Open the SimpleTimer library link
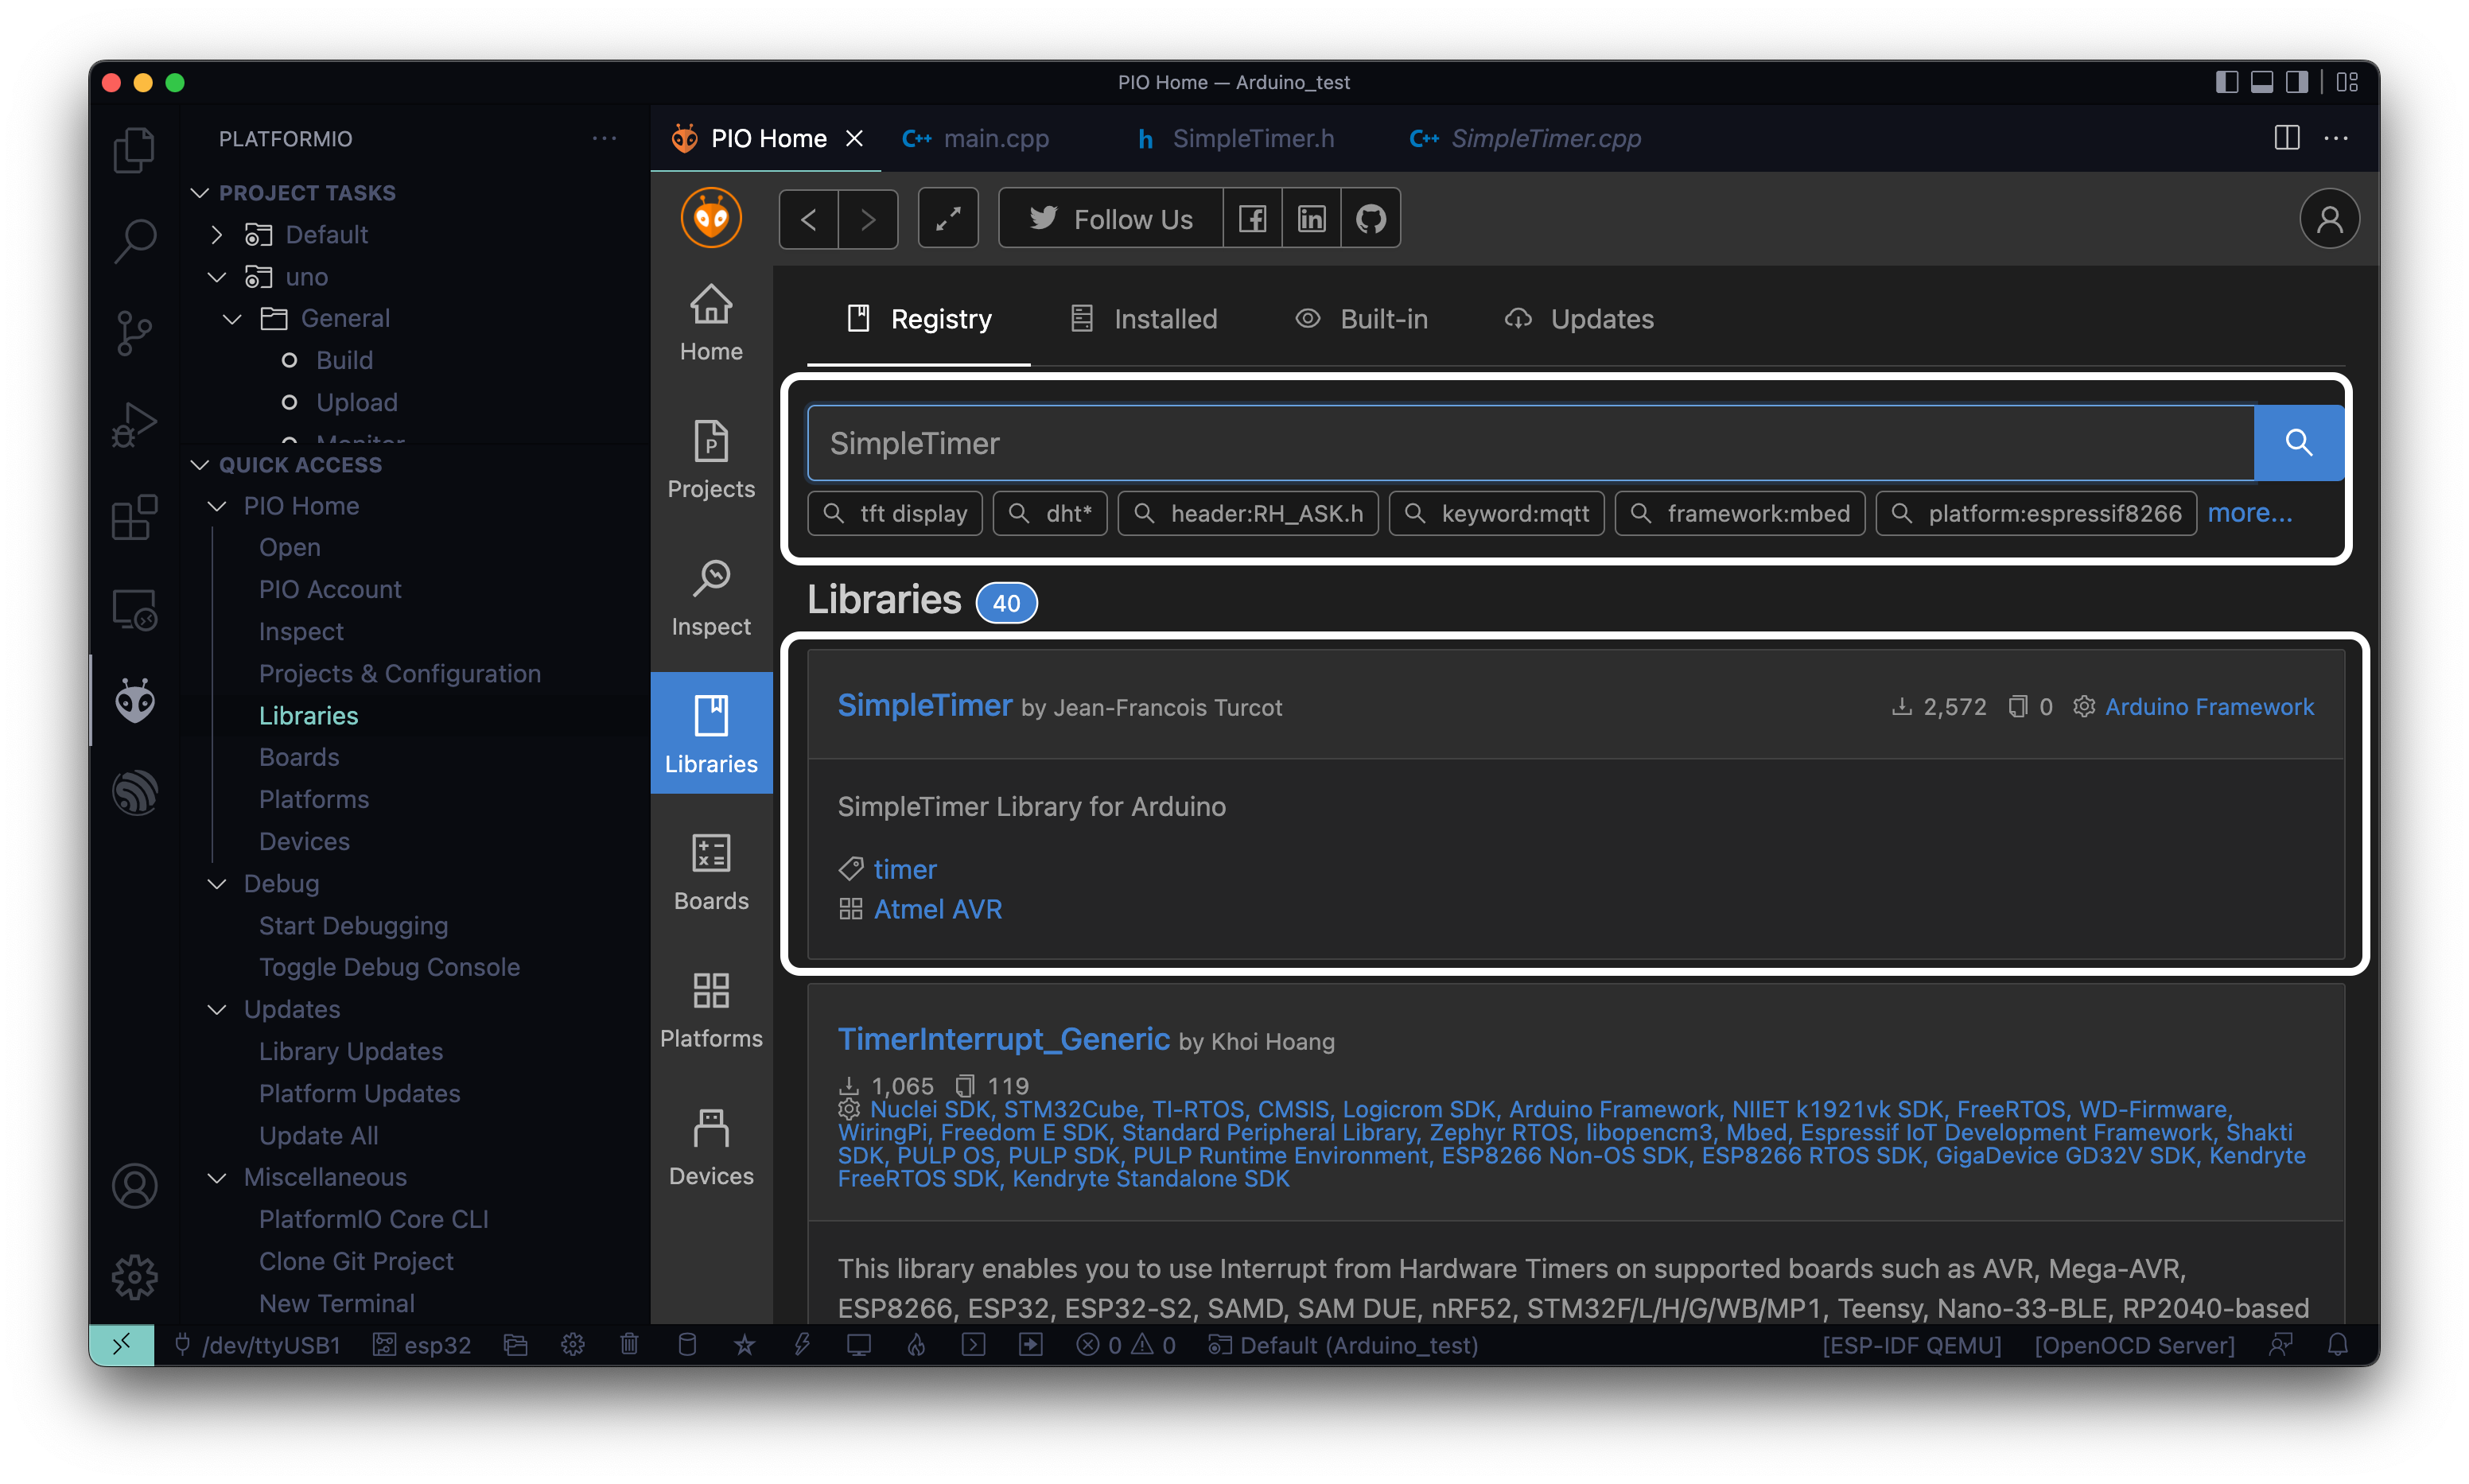 pyautogui.click(x=924, y=706)
